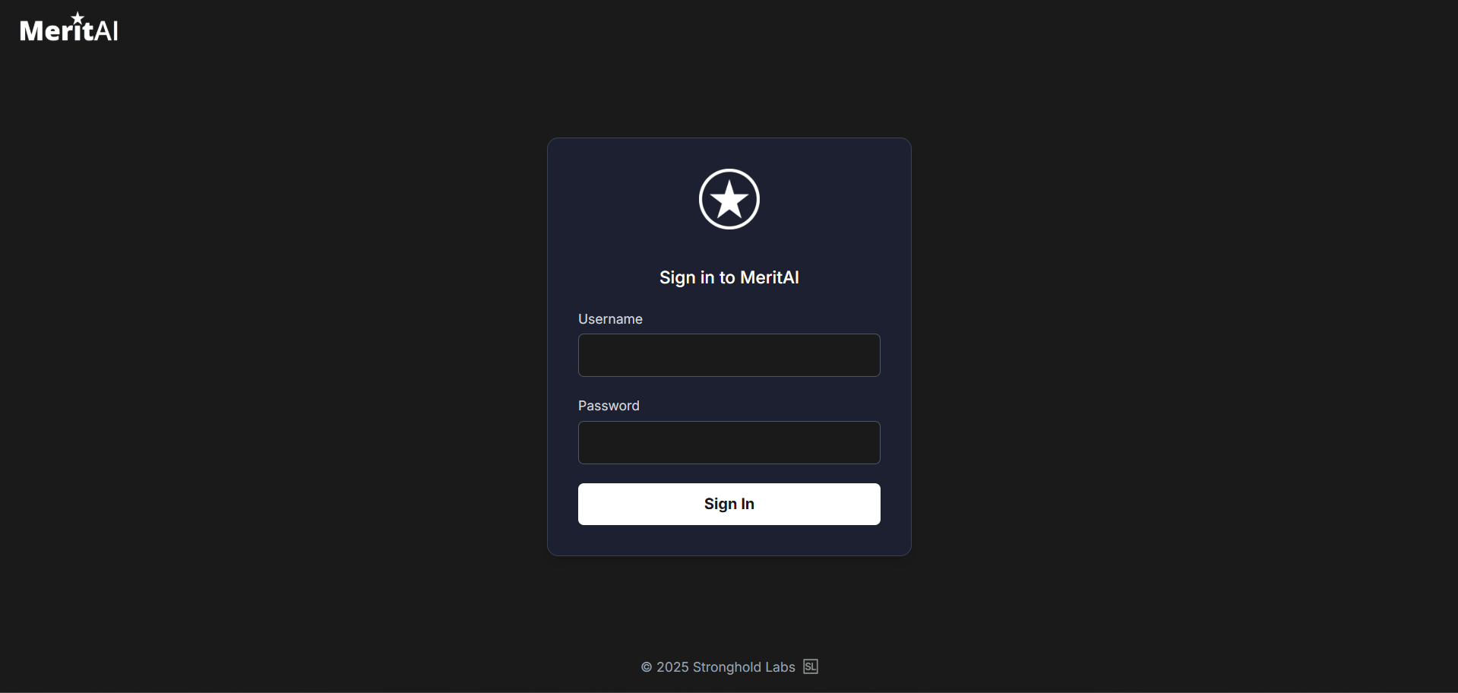Image resolution: width=1458 pixels, height=693 pixels.
Task: Click the Username label text
Action: pyautogui.click(x=610, y=319)
